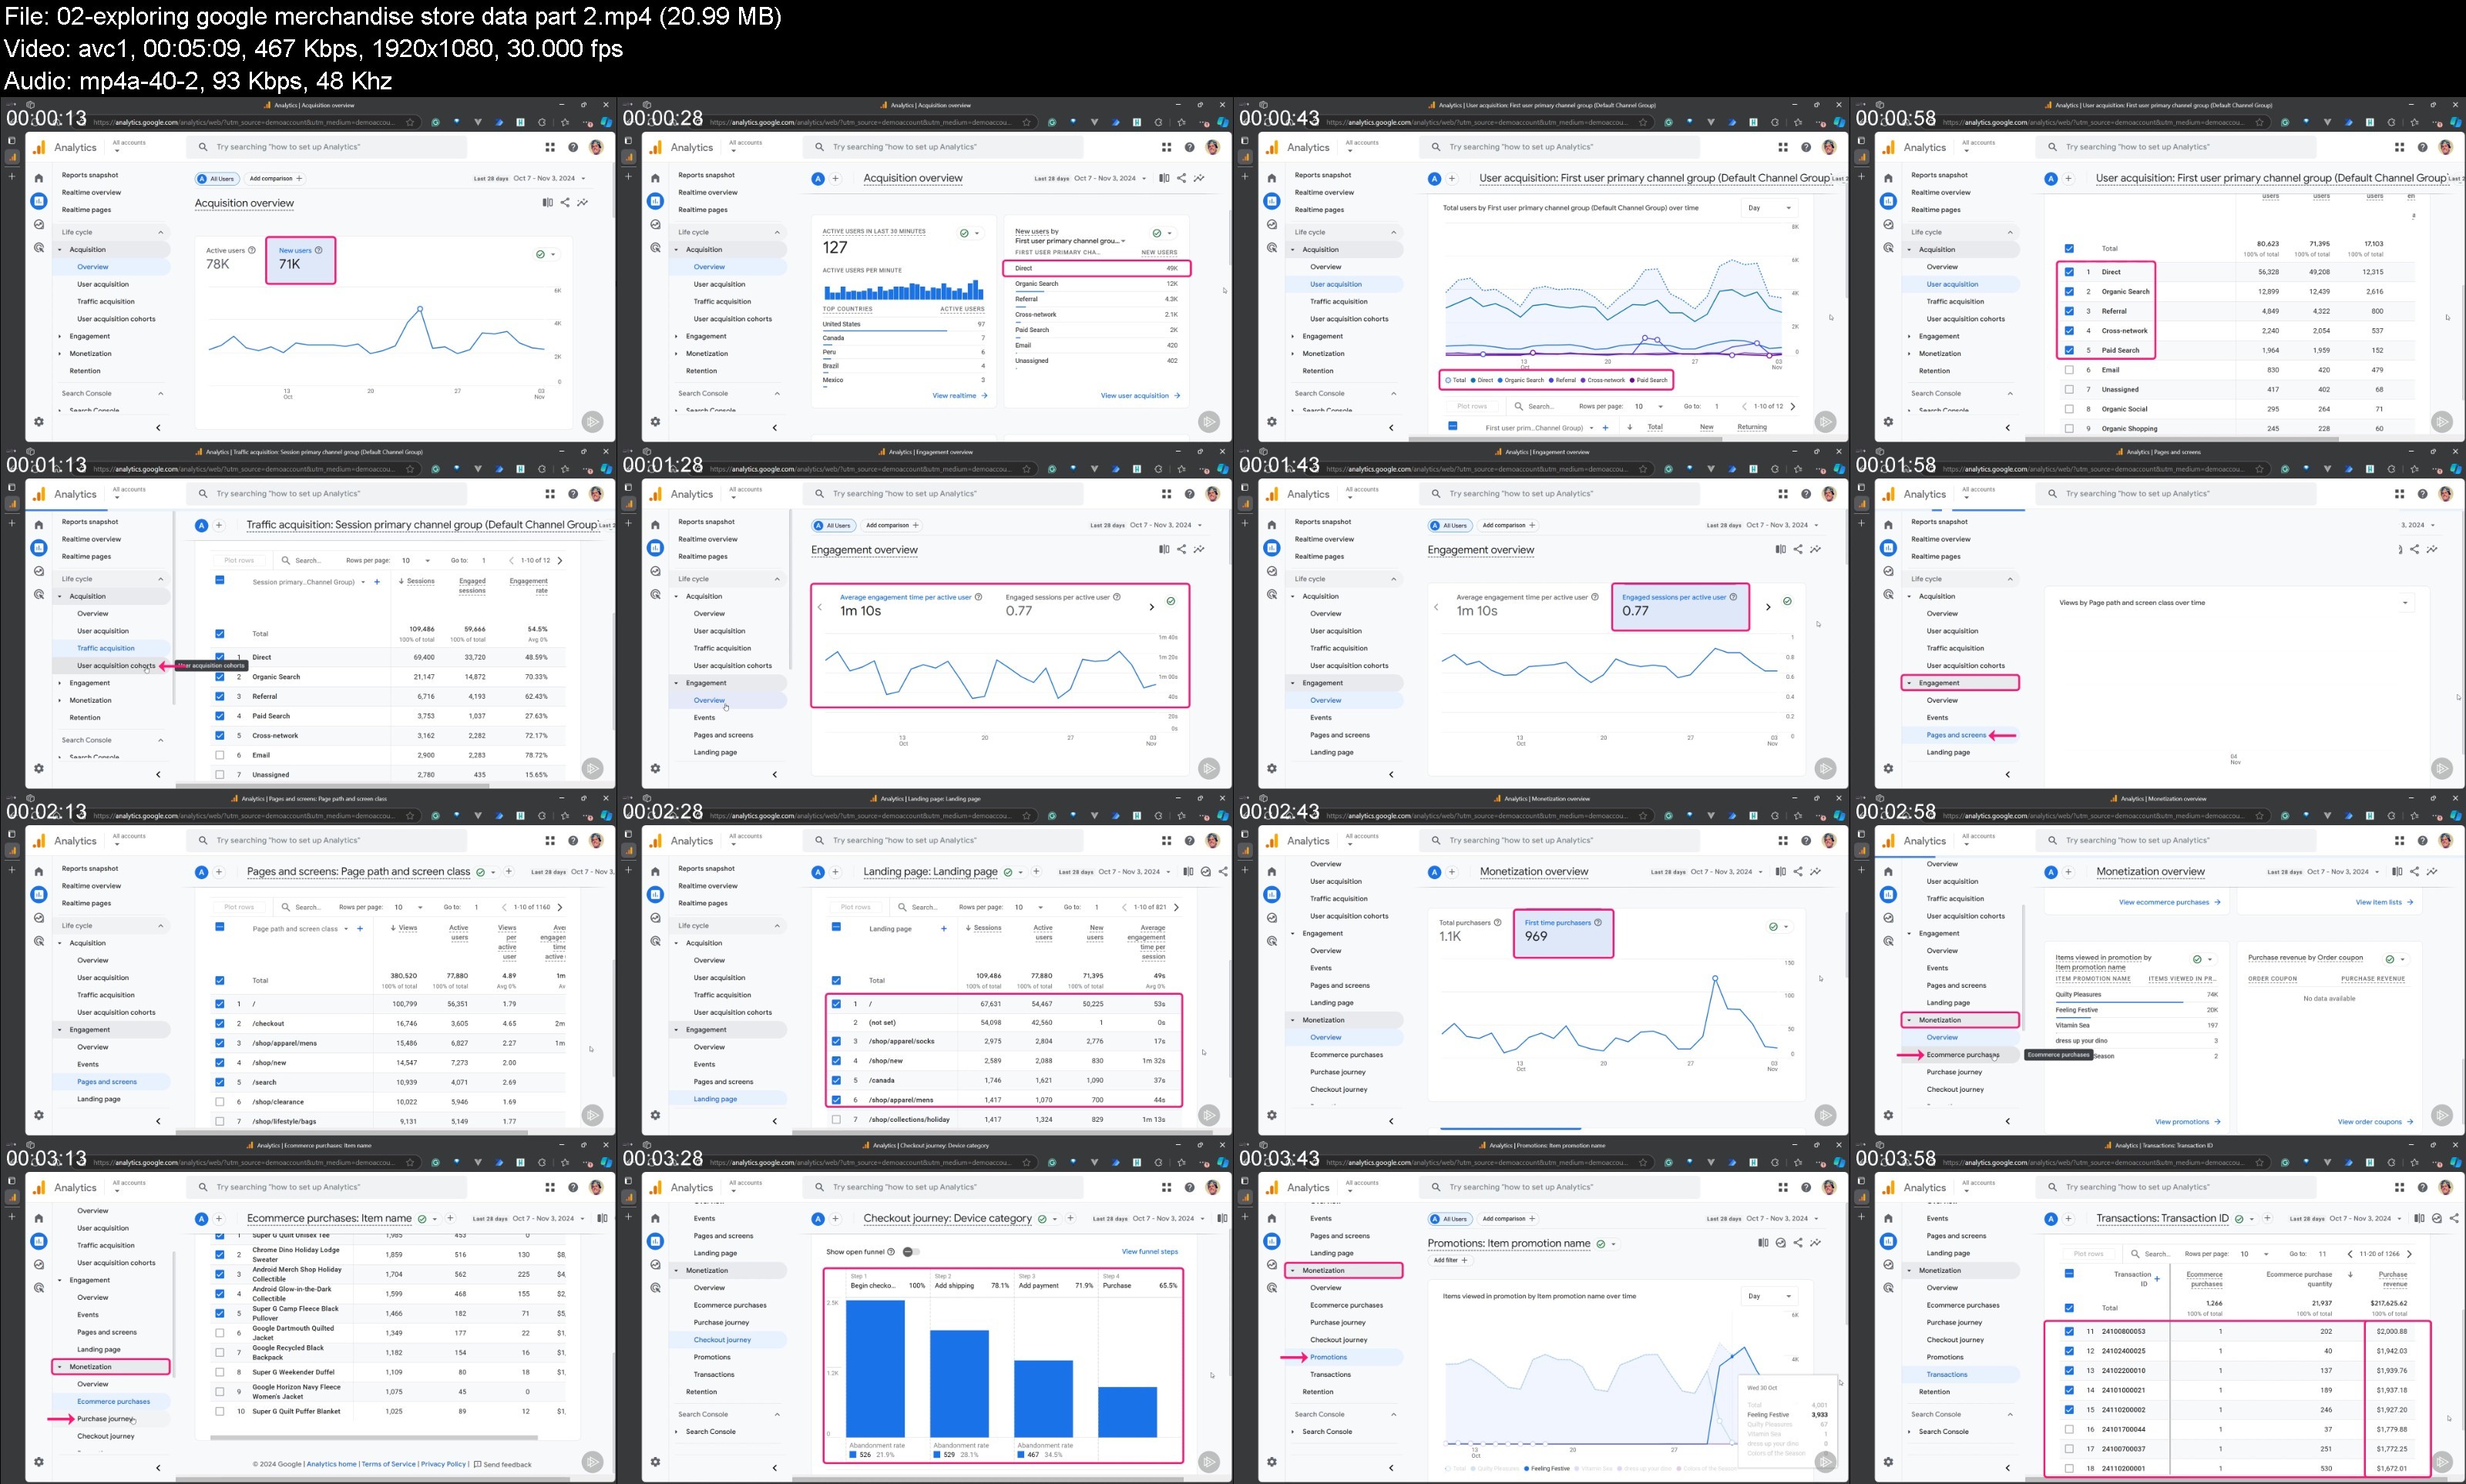This screenshot has height=1484, width=2466.
Task: Check the Email row checkbox in the 00:00:58 frame
Action: 2069,370
